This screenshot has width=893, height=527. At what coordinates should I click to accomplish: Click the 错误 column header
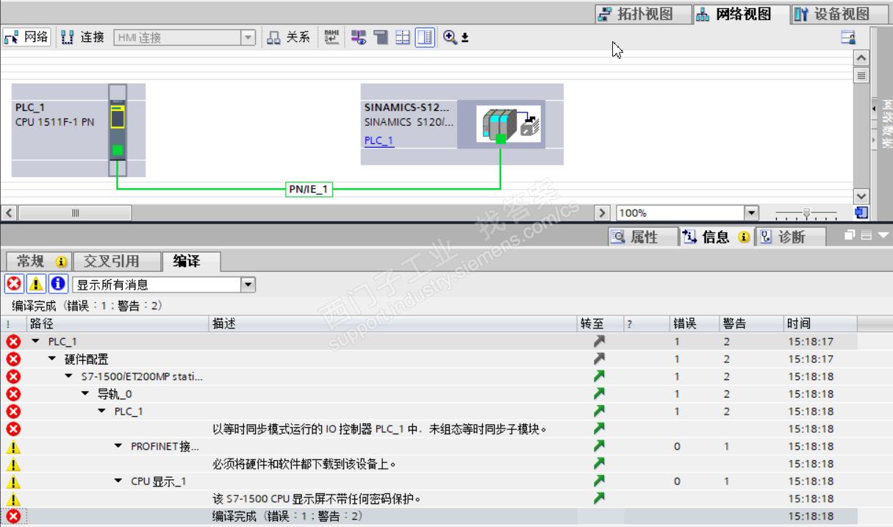695,323
